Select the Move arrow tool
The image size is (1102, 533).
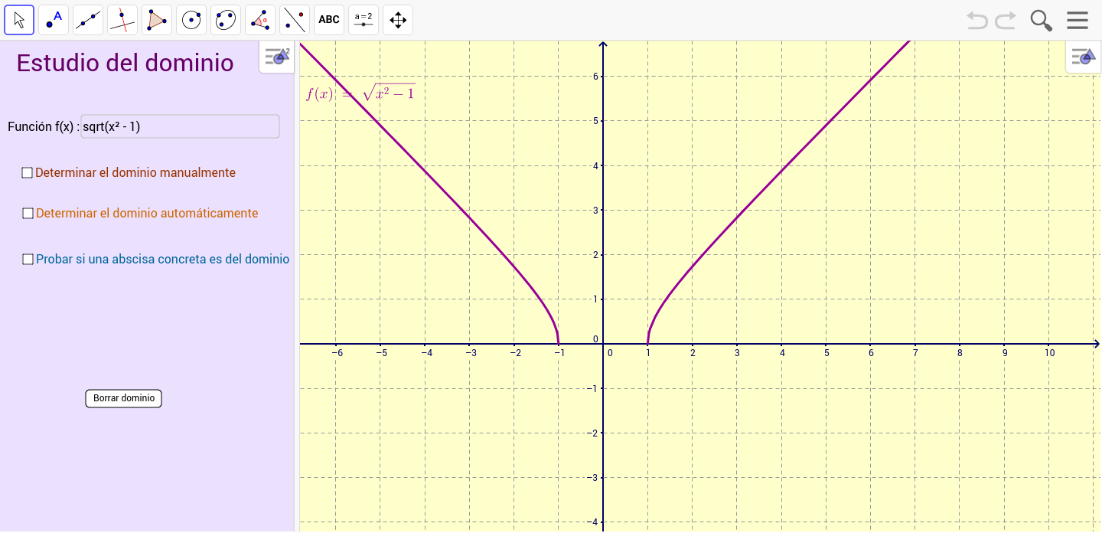click(x=19, y=20)
